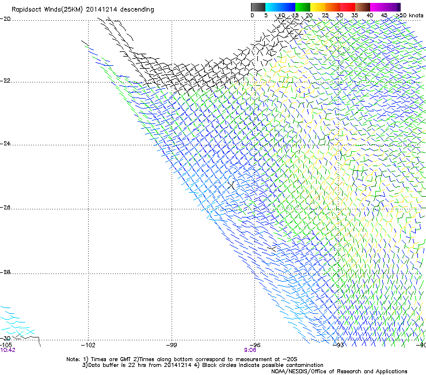Click the legend tick label '45'
Screen dimensions: 426x375
tap(384, 16)
